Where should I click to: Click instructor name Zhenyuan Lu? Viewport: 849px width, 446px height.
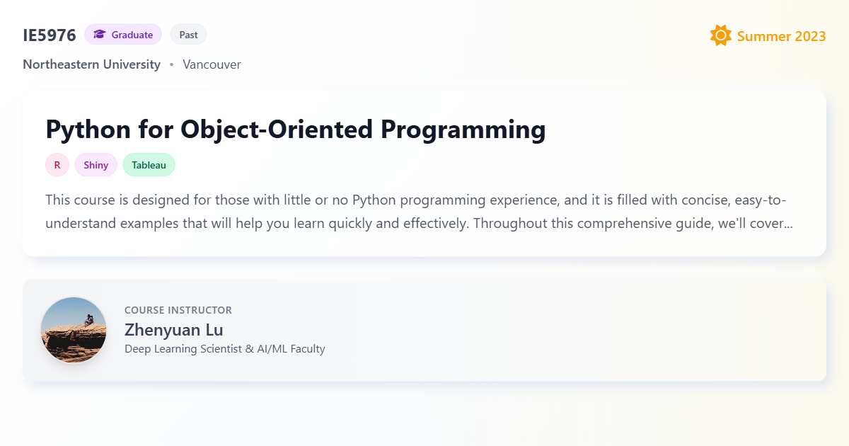coord(173,330)
